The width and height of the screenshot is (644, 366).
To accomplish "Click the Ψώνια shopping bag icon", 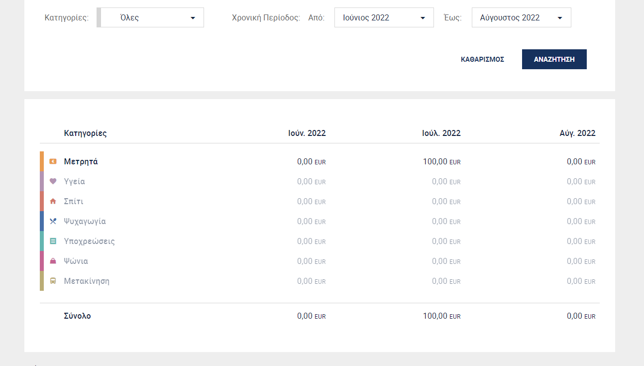I will 53,261.
